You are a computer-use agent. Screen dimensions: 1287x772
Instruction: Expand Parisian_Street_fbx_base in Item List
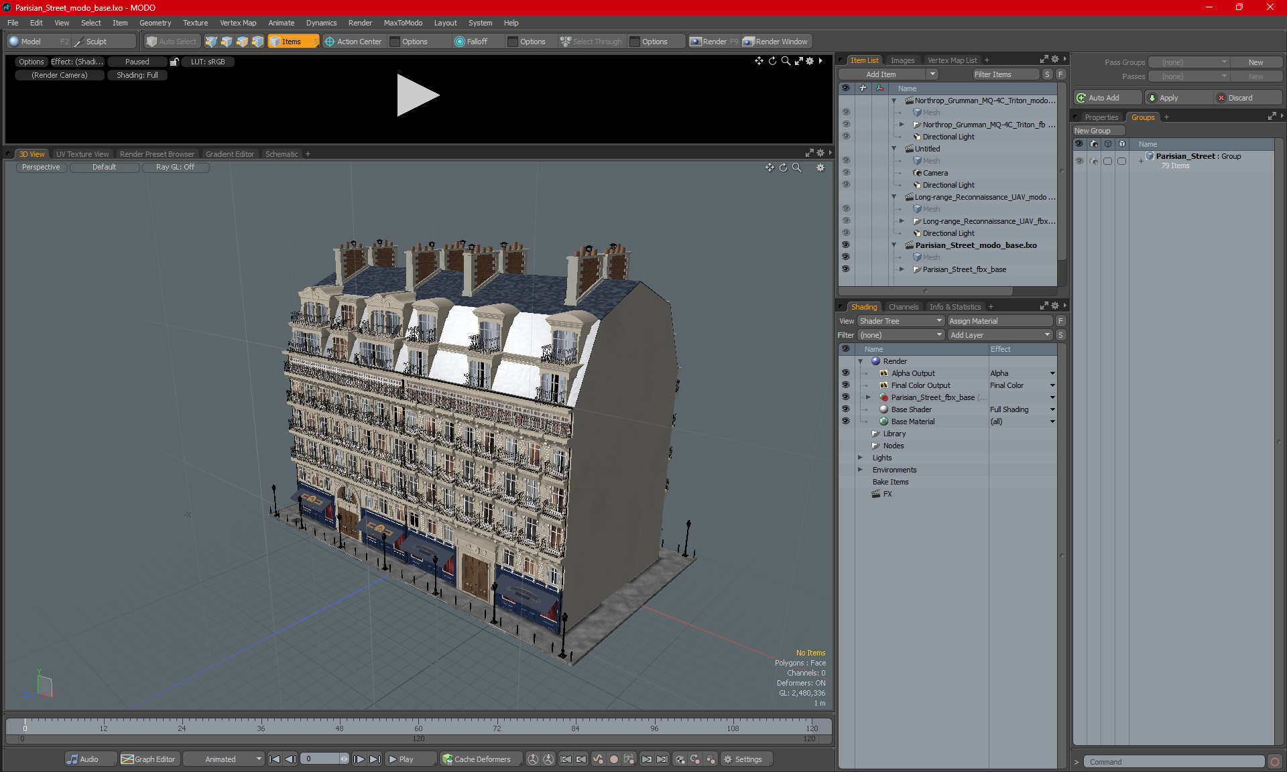point(902,269)
